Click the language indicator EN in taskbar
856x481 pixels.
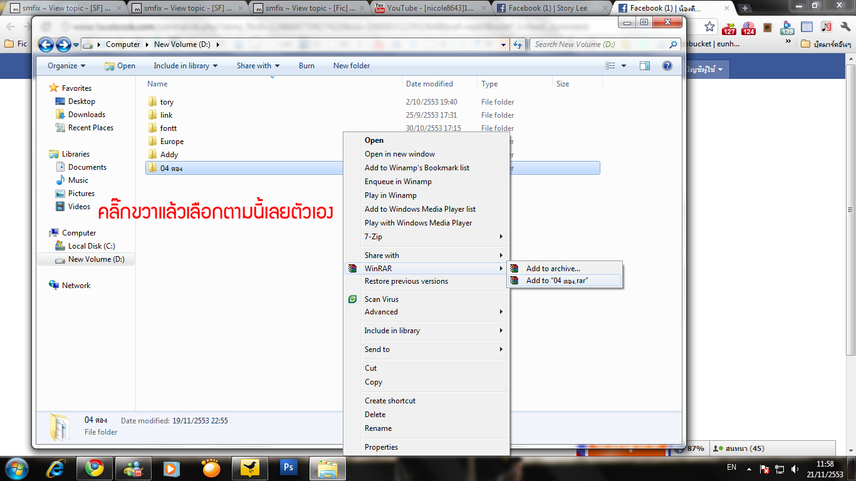pyautogui.click(x=731, y=468)
